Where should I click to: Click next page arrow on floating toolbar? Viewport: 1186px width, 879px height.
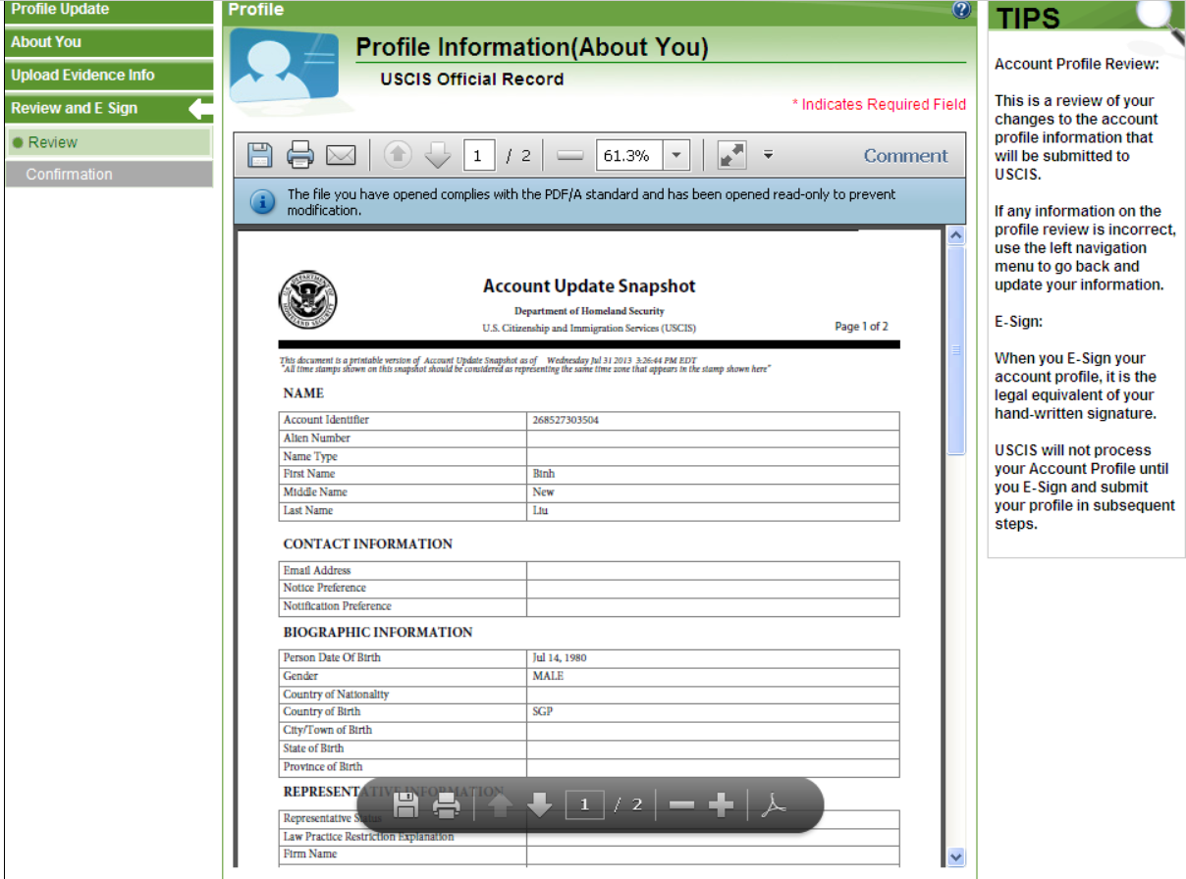(x=540, y=805)
